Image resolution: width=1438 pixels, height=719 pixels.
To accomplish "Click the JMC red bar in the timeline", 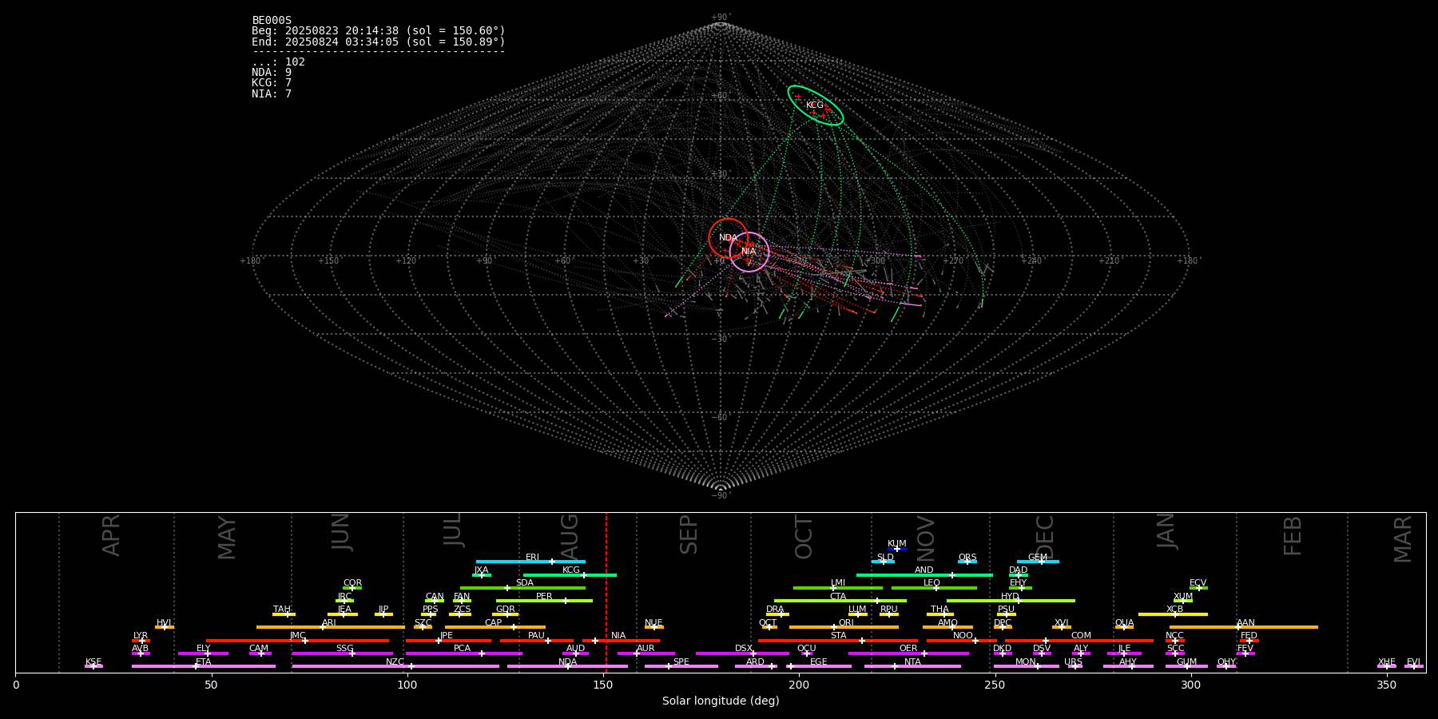I will (x=297, y=641).
